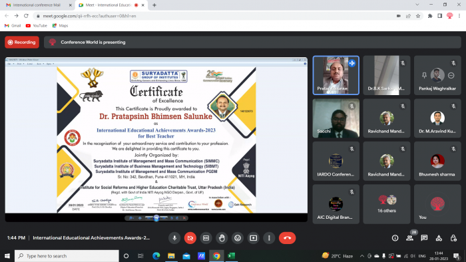
Task: Turn on the camera button
Action: coord(190,238)
